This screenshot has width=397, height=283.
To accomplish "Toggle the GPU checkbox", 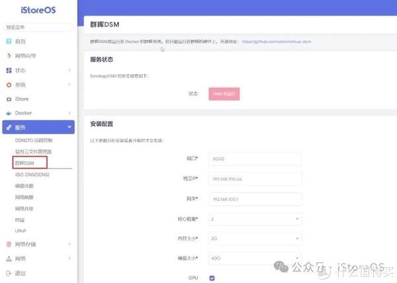I will [212, 278].
